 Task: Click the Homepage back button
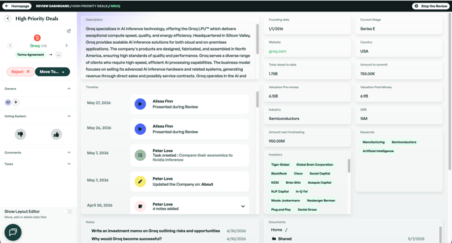pyautogui.click(x=17, y=6)
